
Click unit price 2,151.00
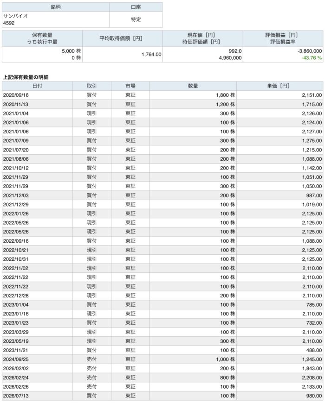pos(312,95)
